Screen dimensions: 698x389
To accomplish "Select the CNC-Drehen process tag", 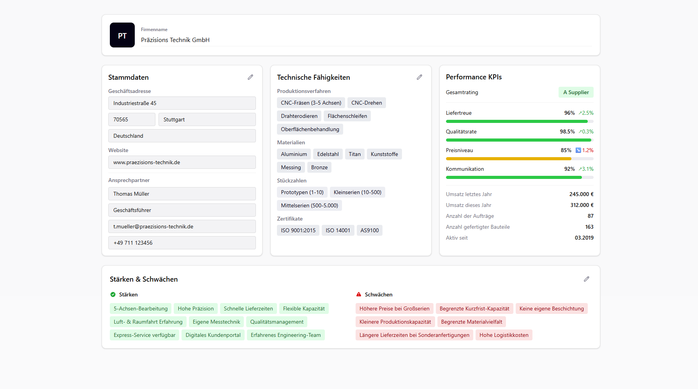I will (367, 103).
